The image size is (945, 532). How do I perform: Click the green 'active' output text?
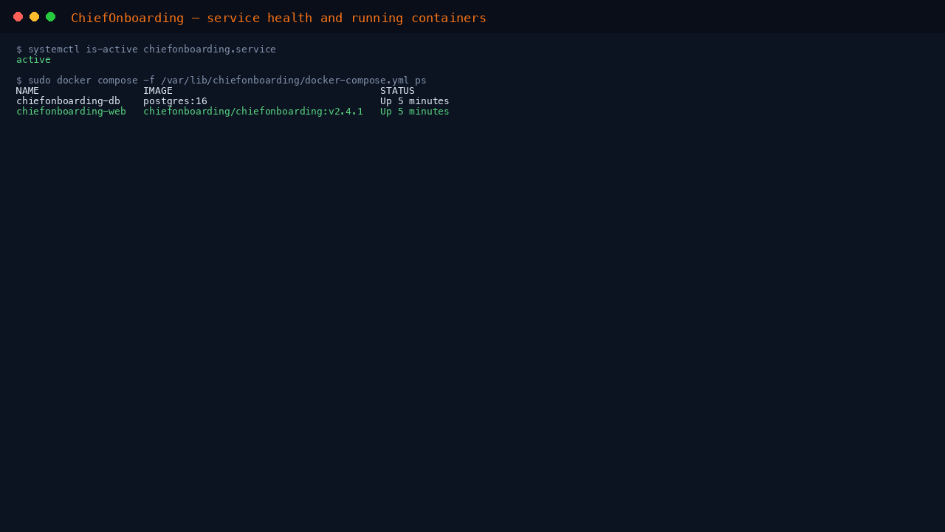(33, 60)
